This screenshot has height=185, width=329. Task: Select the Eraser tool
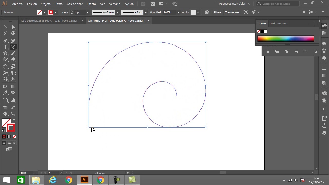click(13, 59)
